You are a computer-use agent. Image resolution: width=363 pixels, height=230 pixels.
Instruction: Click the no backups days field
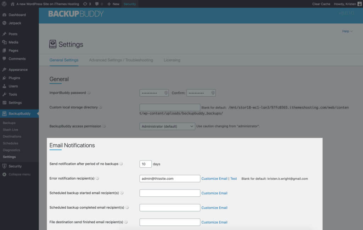click(145, 164)
